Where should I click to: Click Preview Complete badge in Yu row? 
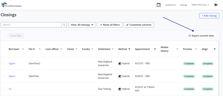[x=189, y=89]
